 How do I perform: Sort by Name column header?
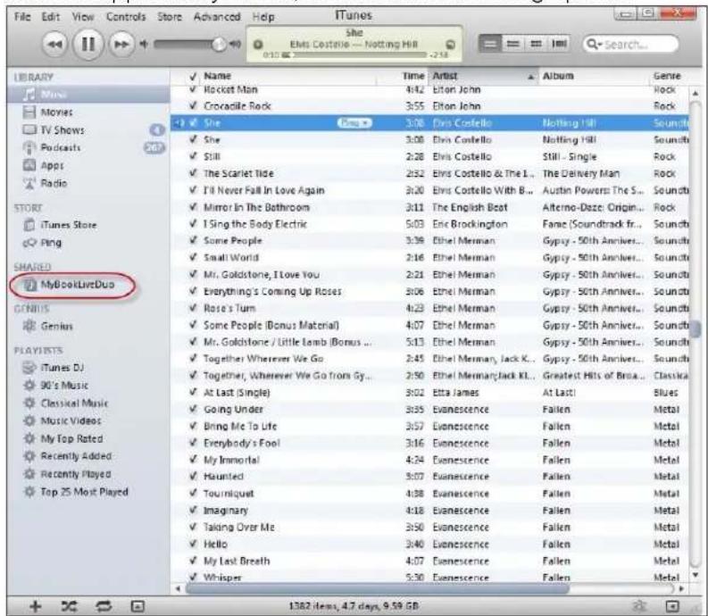[289, 76]
